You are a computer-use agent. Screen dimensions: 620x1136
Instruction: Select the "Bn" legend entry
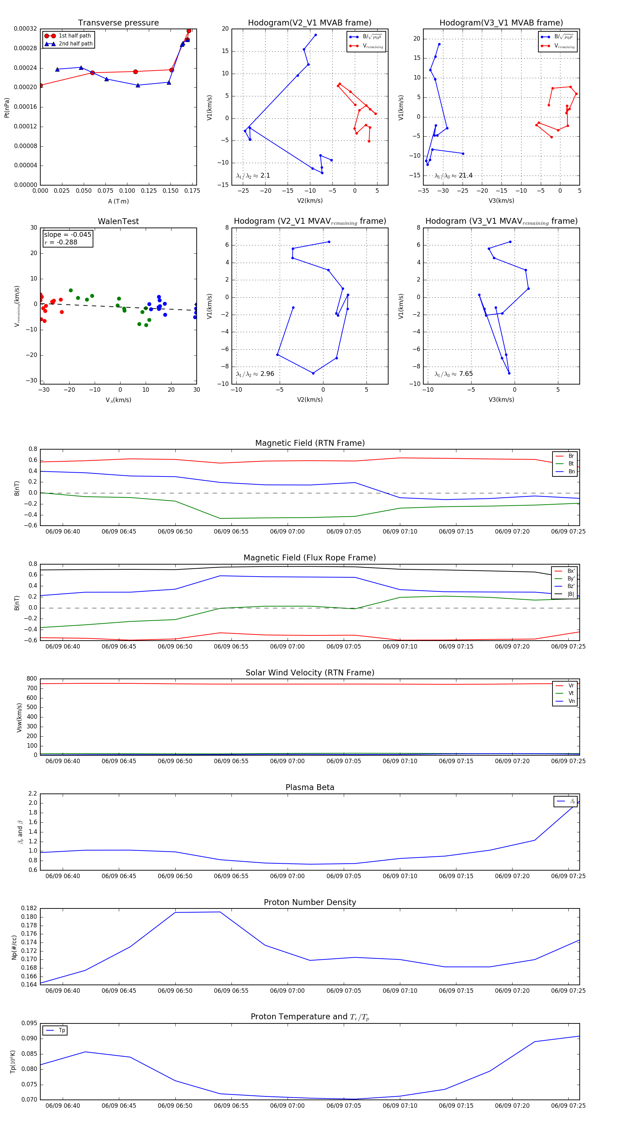(x=565, y=471)
